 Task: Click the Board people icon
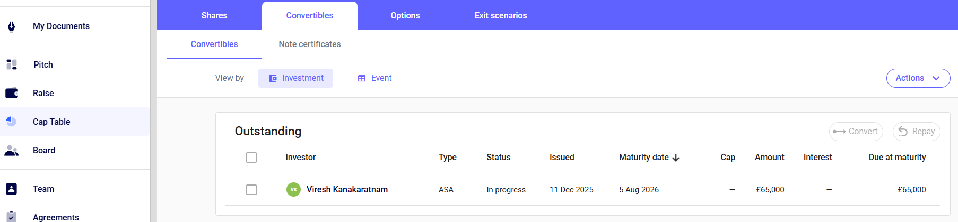click(12, 151)
